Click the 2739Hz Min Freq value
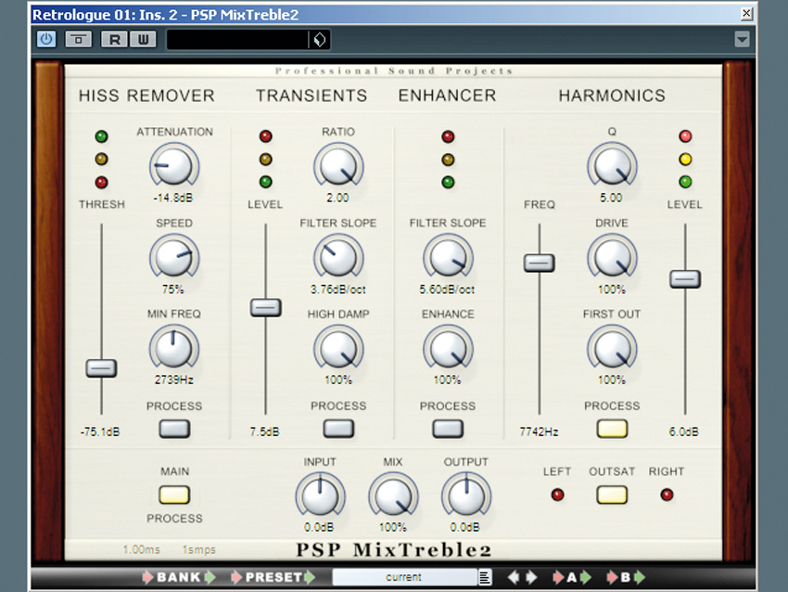Screen dimensions: 788x592 click(x=174, y=380)
